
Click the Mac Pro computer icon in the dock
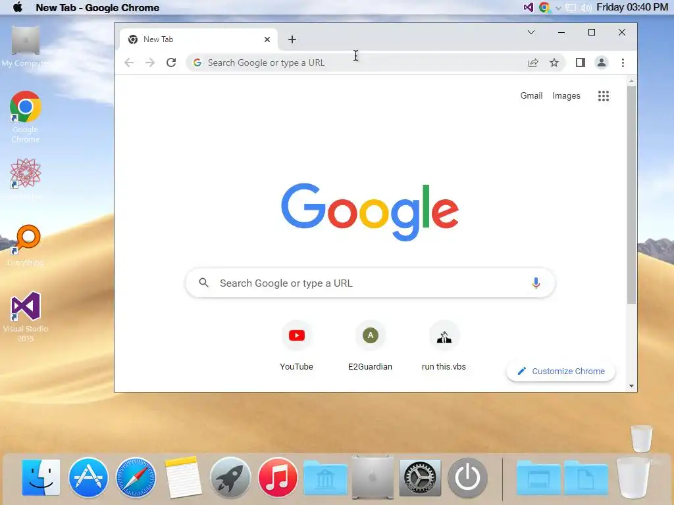[373, 477]
